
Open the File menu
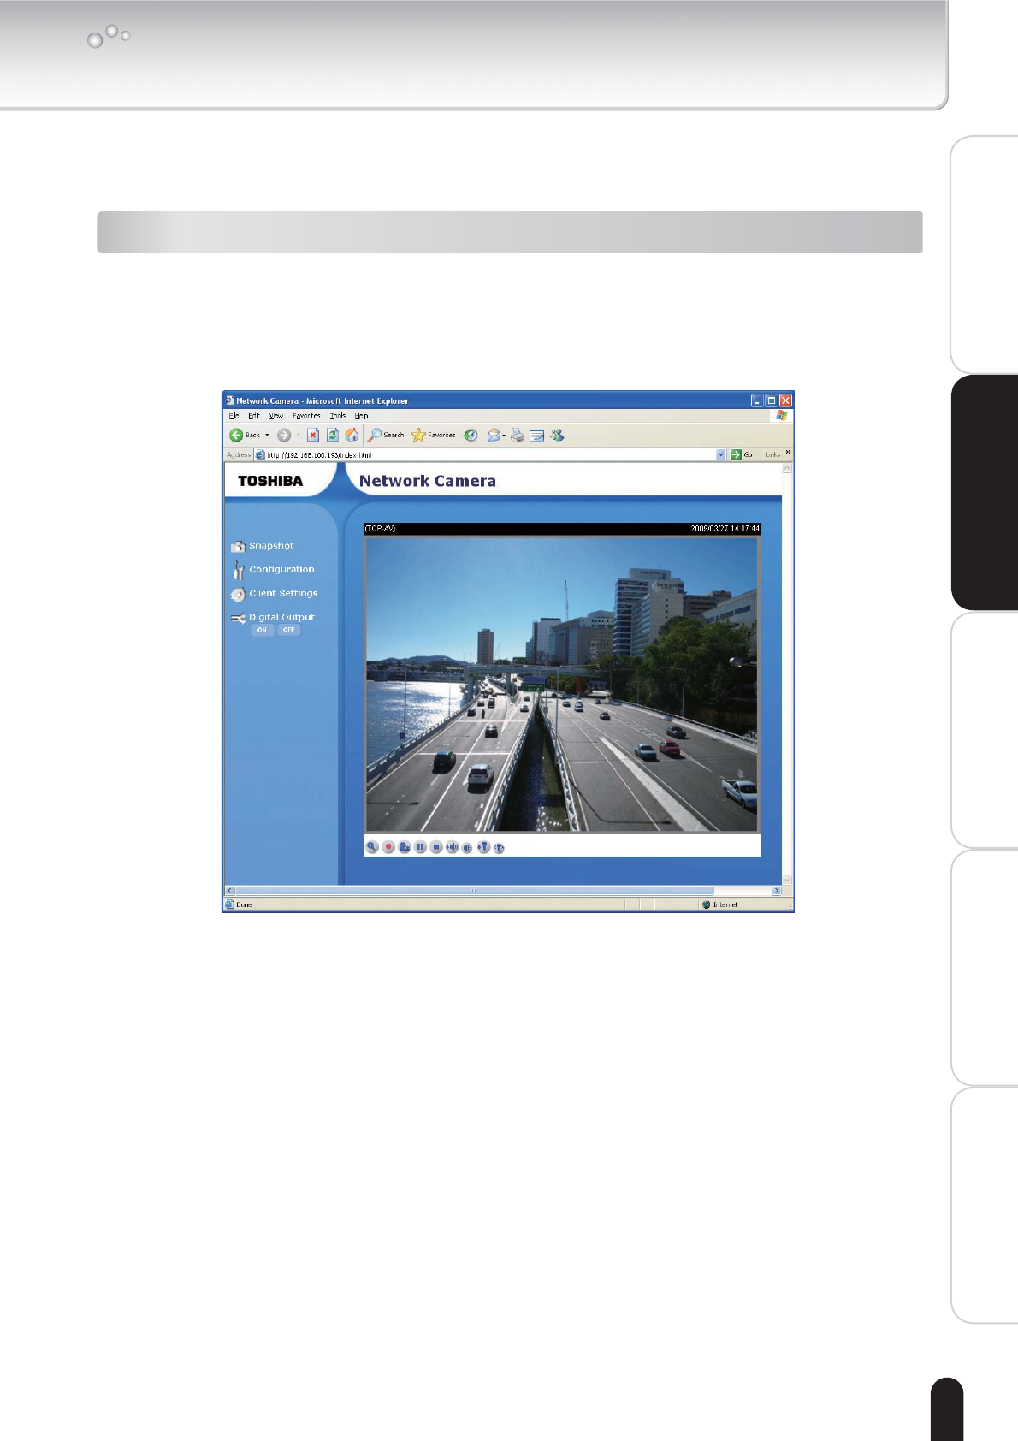(234, 416)
